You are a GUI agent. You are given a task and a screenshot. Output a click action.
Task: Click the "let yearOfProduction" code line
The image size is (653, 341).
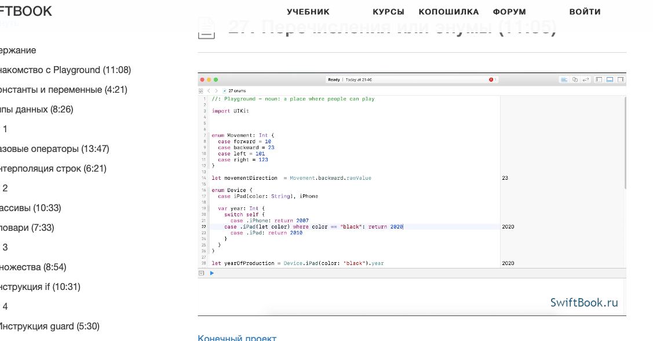298,263
